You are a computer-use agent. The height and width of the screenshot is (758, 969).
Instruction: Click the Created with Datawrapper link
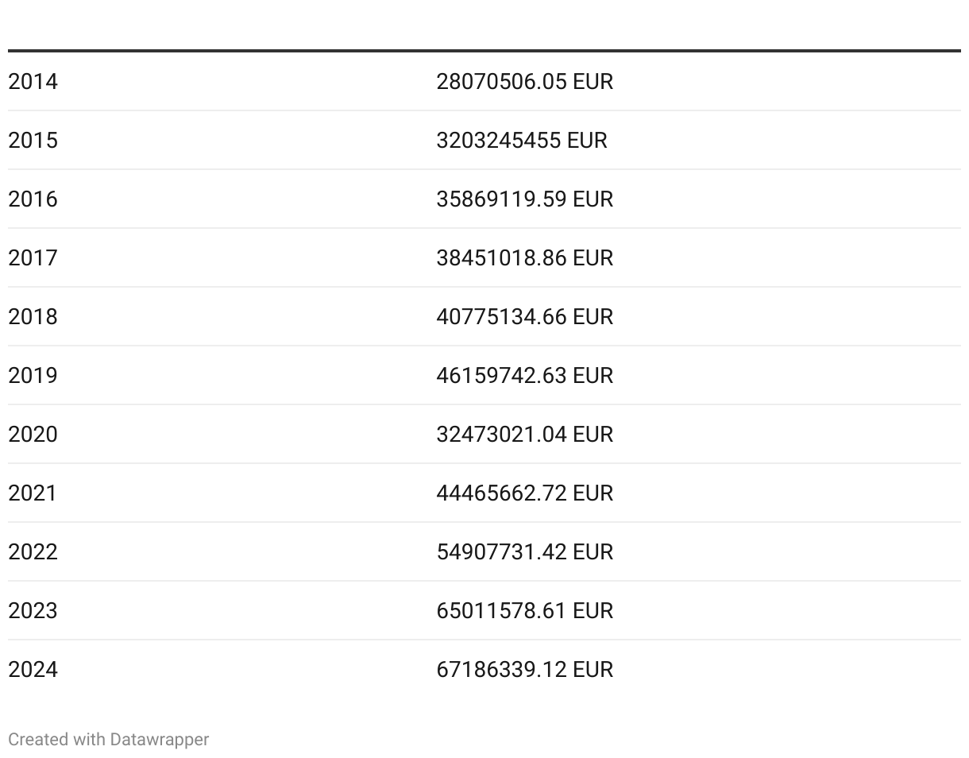coord(108,740)
